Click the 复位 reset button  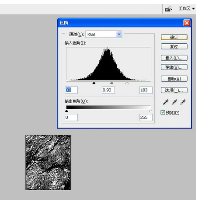tap(174, 46)
